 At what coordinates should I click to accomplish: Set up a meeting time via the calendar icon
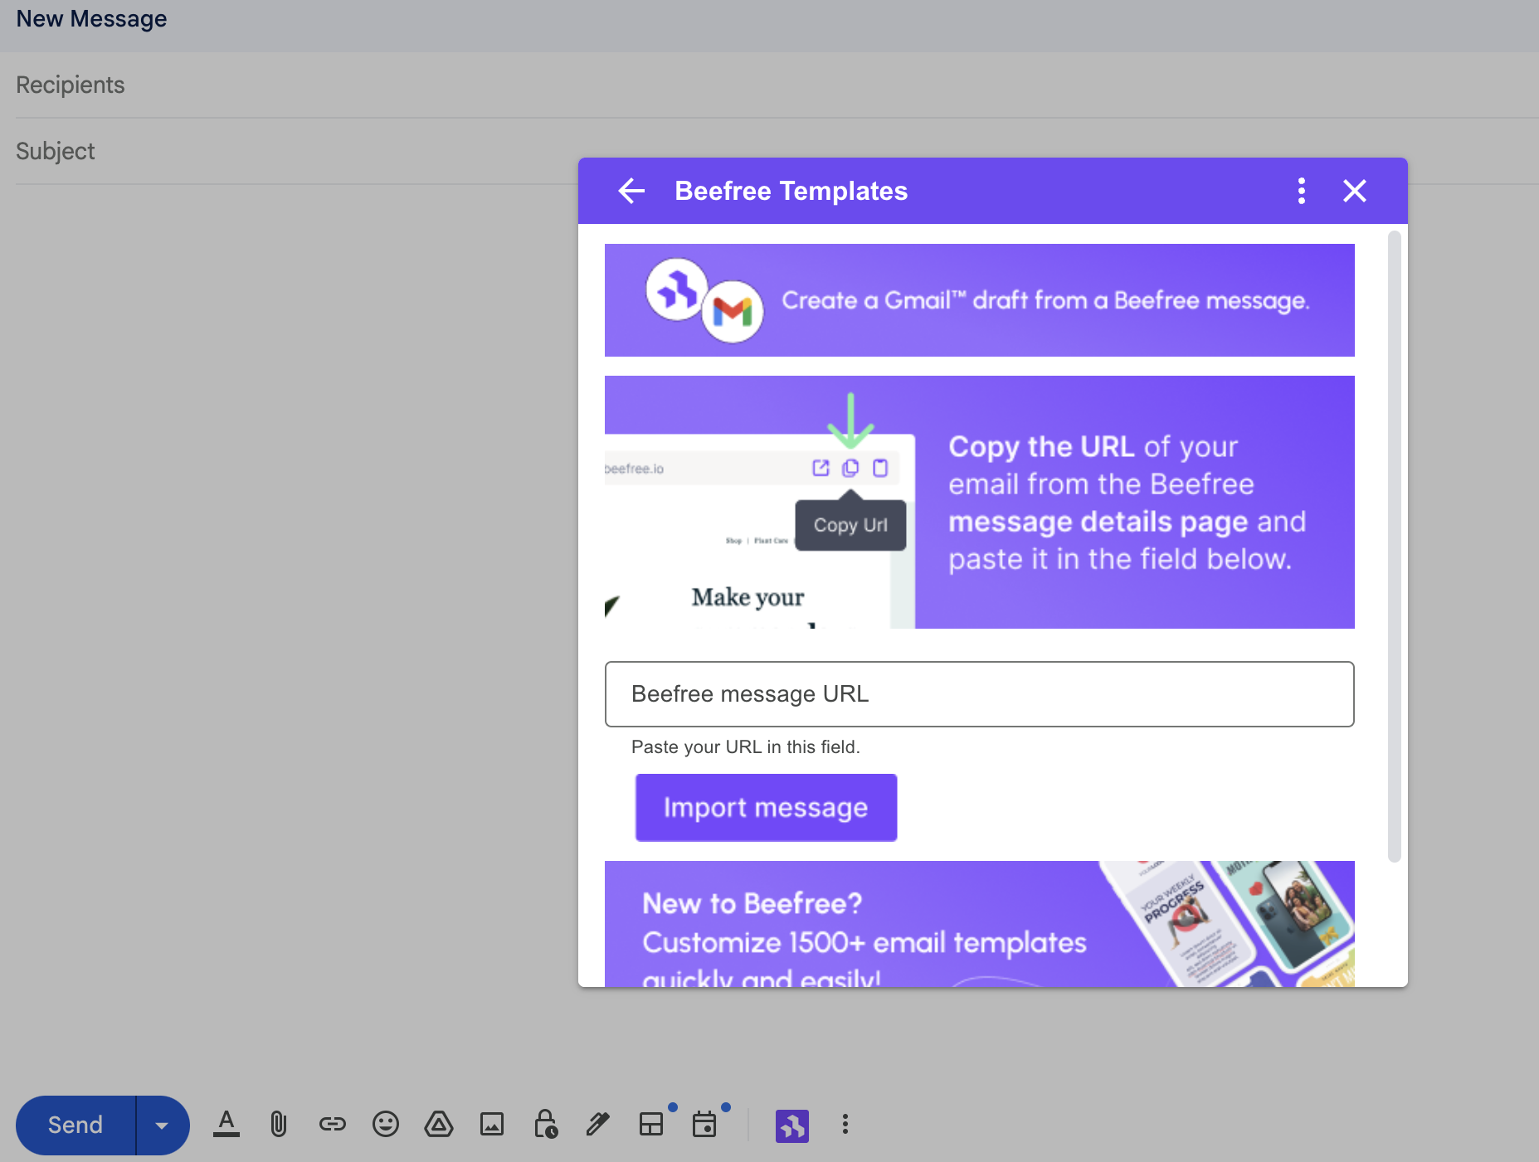click(x=704, y=1124)
